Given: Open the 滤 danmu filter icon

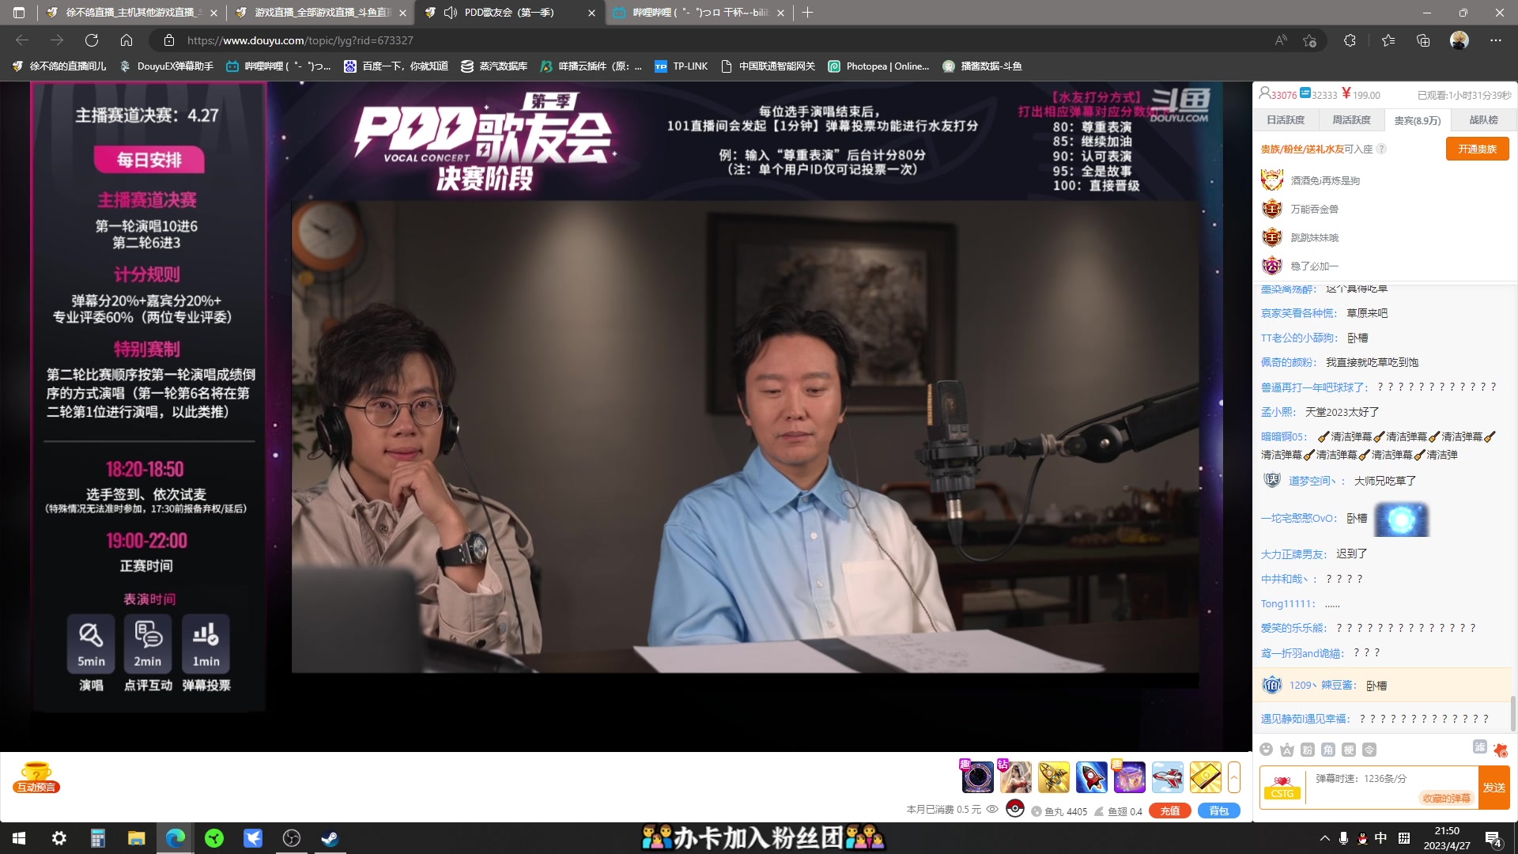Looking at the screenshot, I should pyautogui.click(x=1479, y=747).
